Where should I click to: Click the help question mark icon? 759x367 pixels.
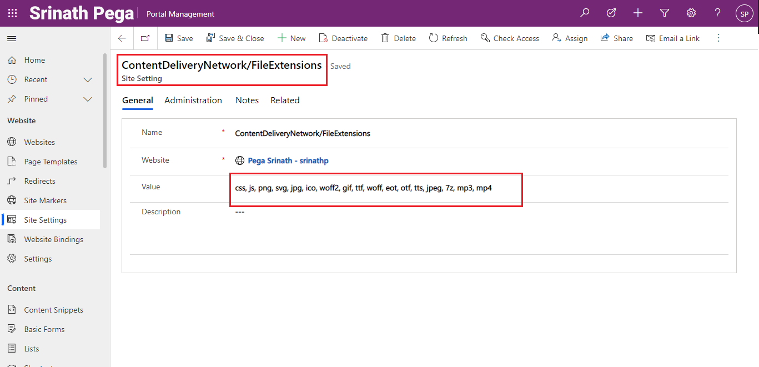point(718,13)
